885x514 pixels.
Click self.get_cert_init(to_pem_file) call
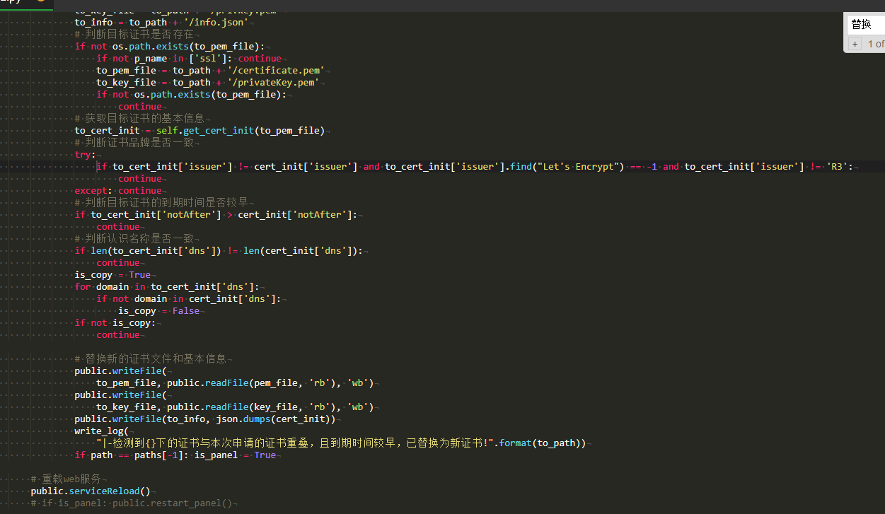tap(241, 131)
